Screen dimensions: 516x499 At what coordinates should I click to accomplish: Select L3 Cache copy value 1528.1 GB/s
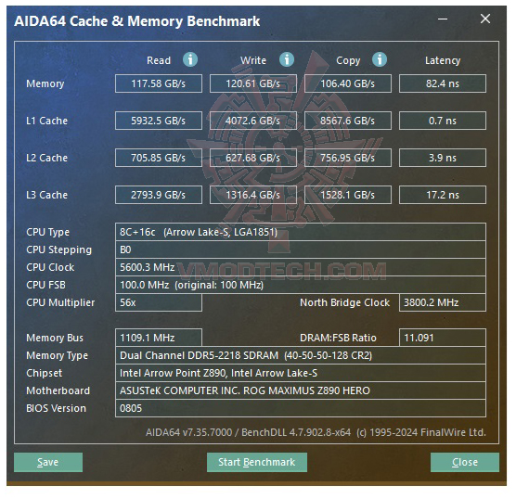(x=348, y=195)
